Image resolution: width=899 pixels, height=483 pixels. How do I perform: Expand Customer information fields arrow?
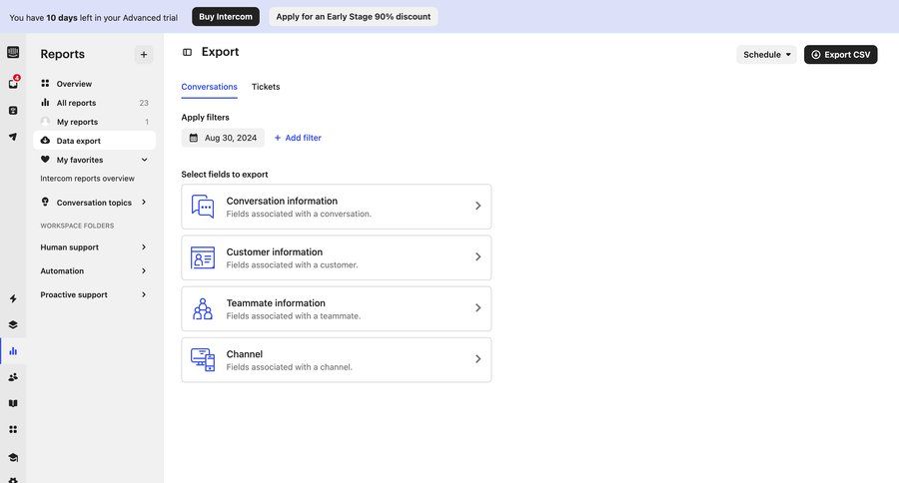pos(478,256)
